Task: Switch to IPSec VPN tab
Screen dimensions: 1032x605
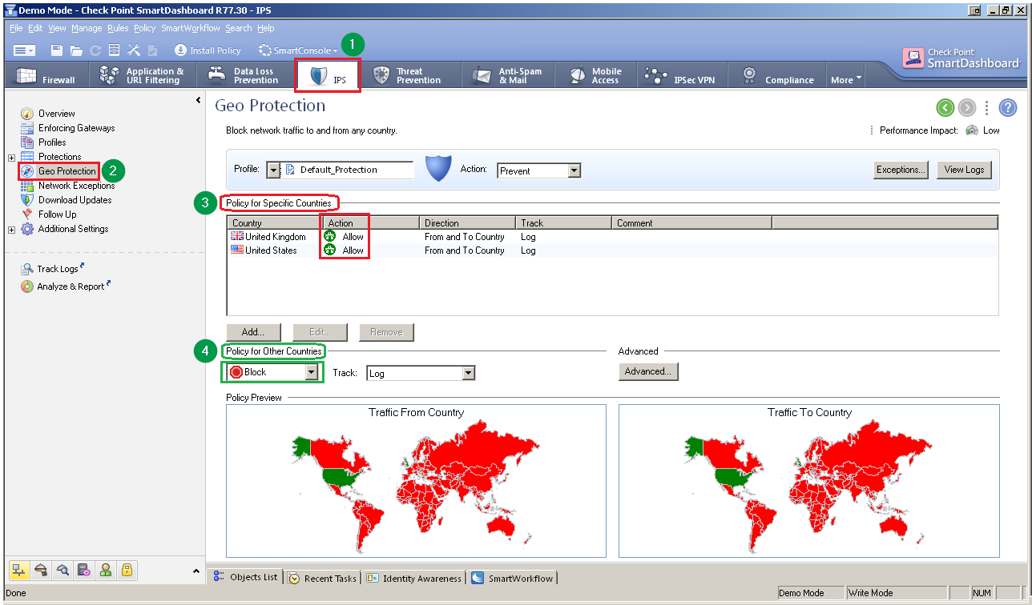Action: coord(681,76)
